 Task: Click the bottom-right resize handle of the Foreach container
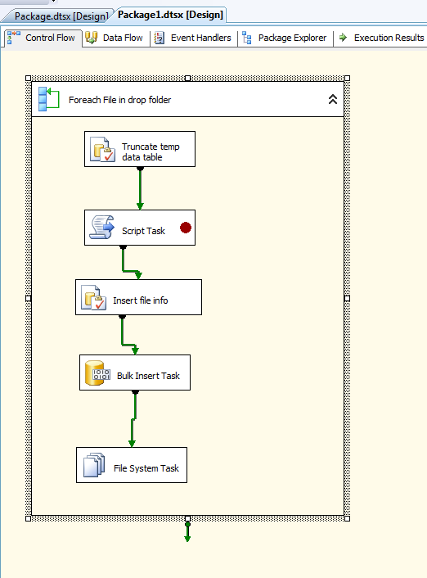pos(347,519)
